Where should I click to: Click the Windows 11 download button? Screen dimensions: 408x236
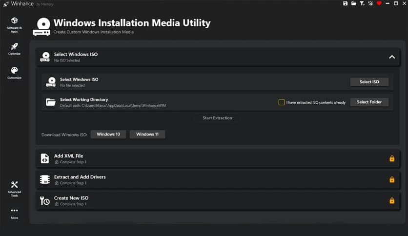tap(147, 134)
